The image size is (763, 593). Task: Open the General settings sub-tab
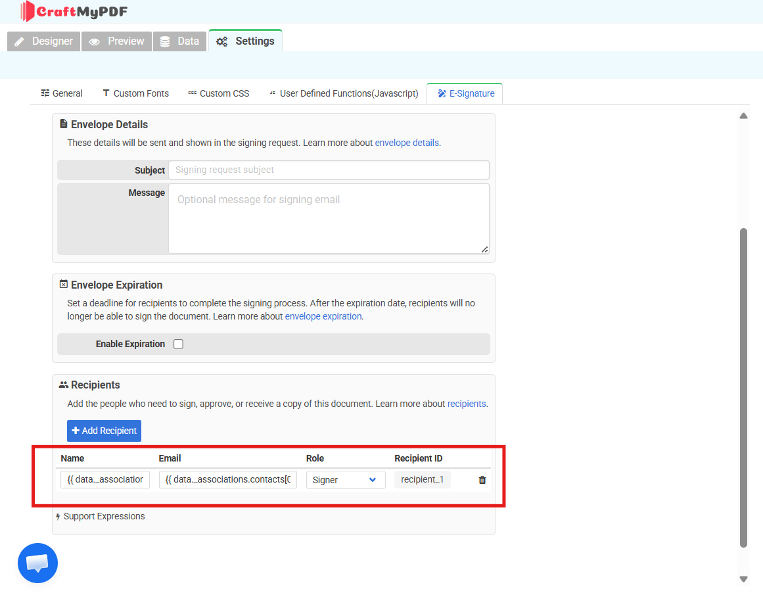62,93
